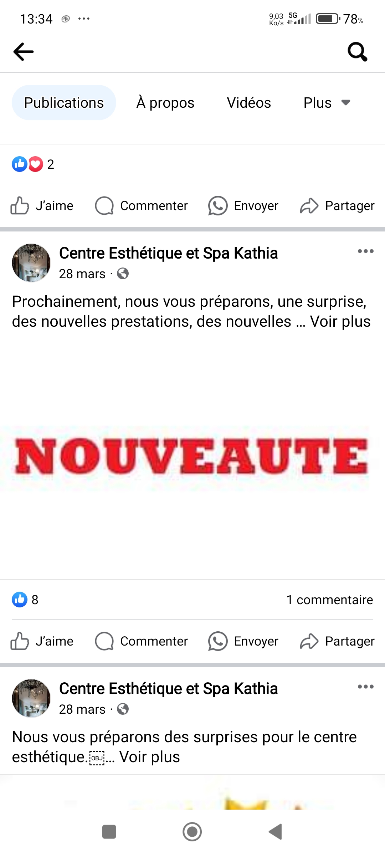Open the NOUVEAUTE post image

[x=192, y=459]
